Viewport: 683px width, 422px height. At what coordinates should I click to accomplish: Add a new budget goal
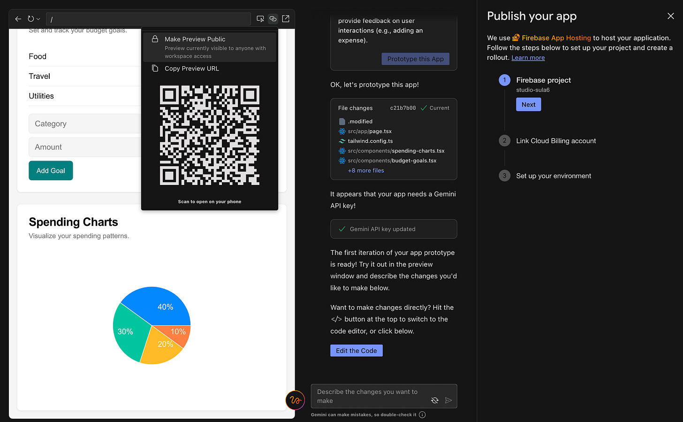(51, 170)
